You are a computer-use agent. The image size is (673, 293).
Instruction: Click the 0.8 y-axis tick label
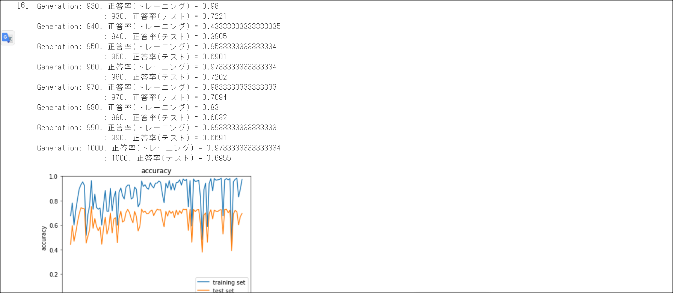[53, 201]
